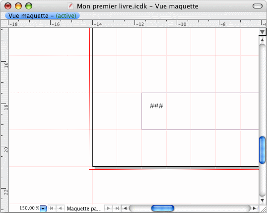267x213 pixels.
Task: Select the Vue maquette (active) tab
Action: click(42, 16)
